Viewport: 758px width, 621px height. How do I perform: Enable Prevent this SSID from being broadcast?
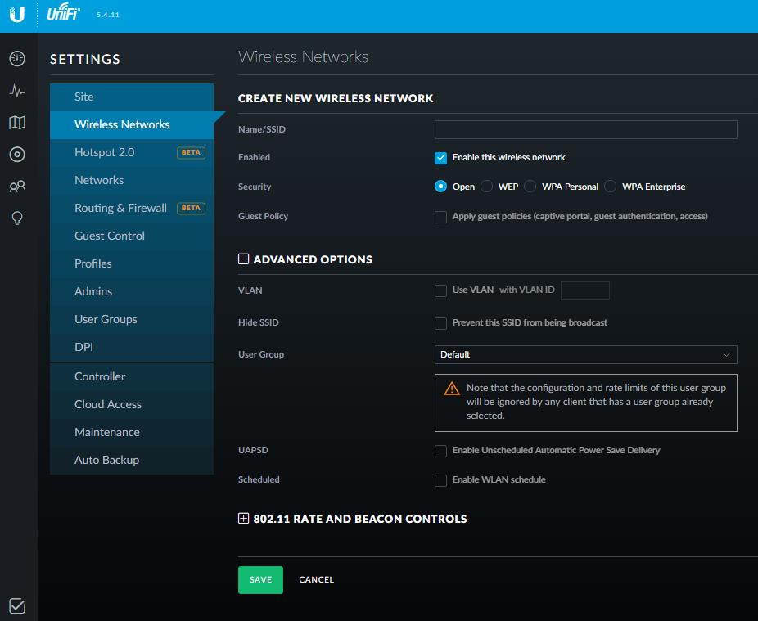440,323
